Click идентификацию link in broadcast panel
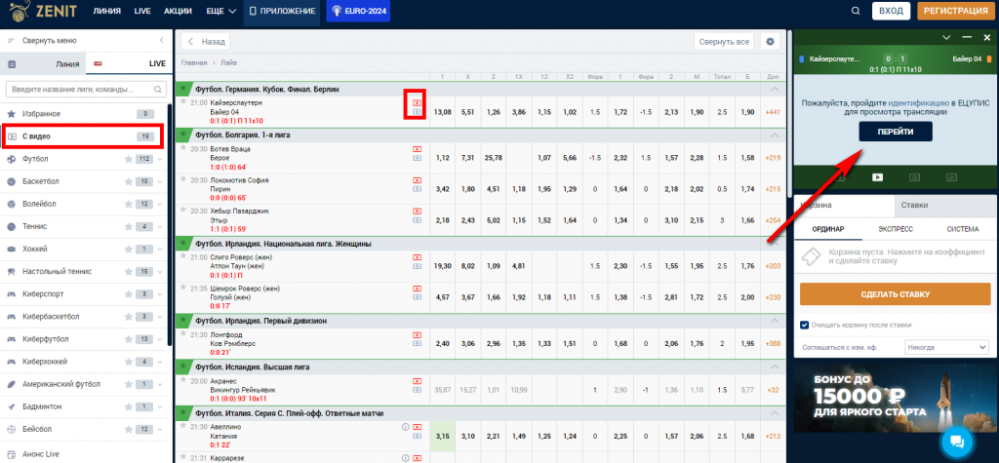This screenshot has width=999, height=463. click(918, 102)
